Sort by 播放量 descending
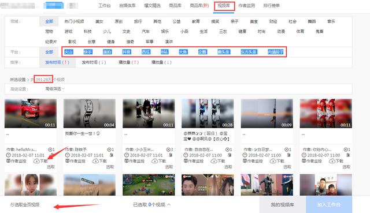The width and height of the screenshot is (370, 213). (x=161, y=62)
